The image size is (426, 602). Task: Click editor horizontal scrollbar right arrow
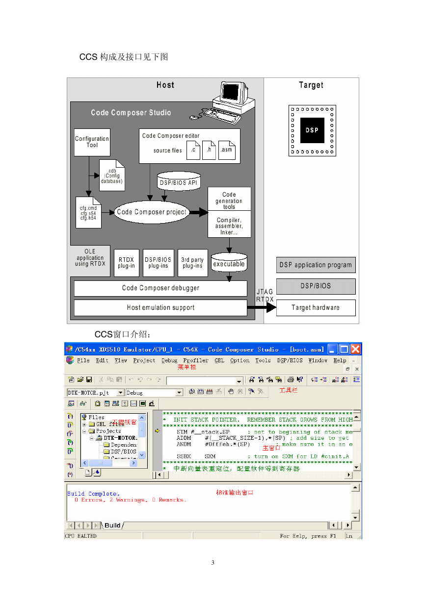click(x=349, y=475)
